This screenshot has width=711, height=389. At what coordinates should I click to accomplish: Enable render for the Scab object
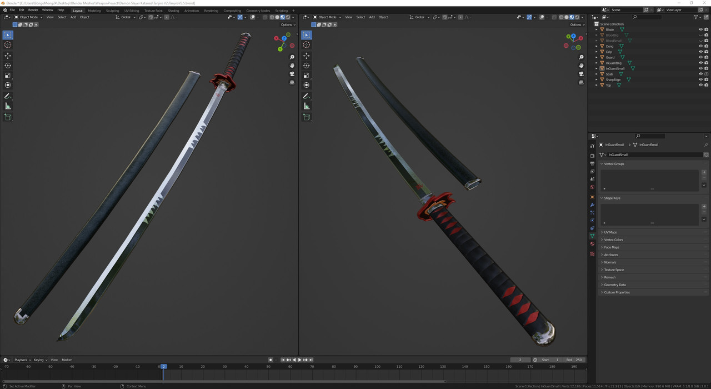coord(706,74)
